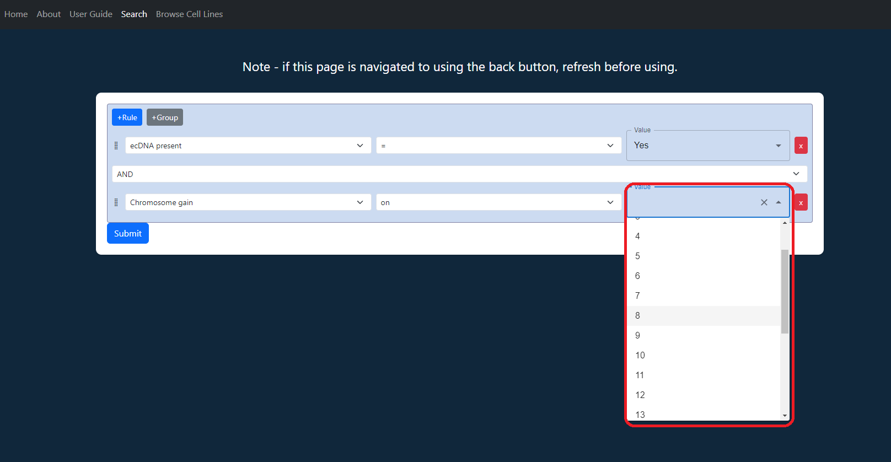Select the Search nav item
Screen dimensions: 891x462
coord(134,14)
